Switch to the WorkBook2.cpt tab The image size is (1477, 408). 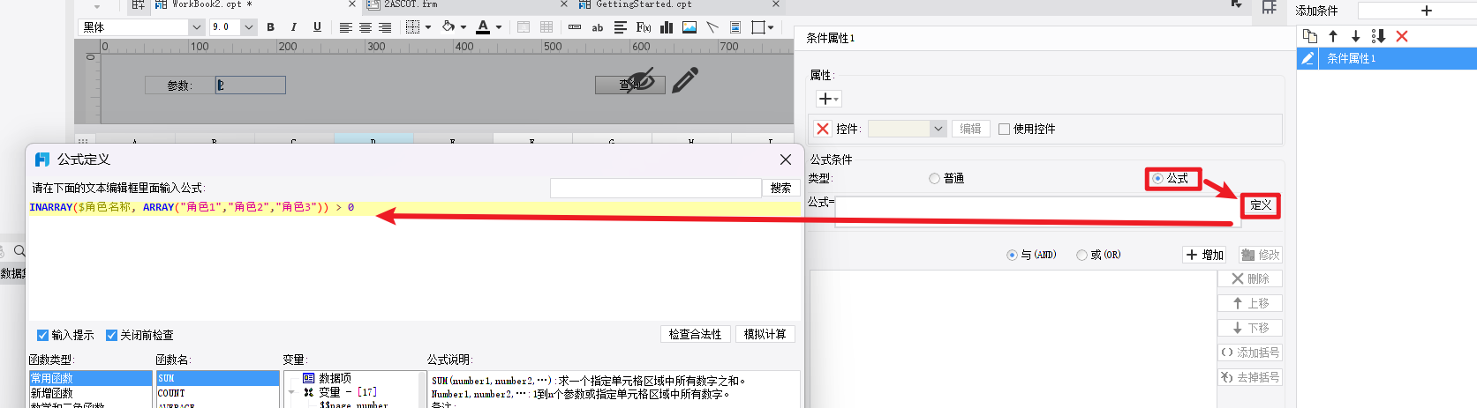click(x=212, y=4)
